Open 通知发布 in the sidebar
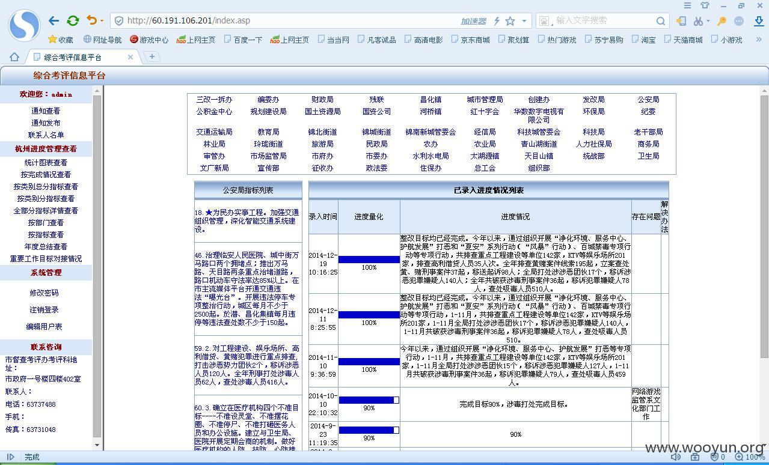 pyautogui.click(x=46, y=123)
